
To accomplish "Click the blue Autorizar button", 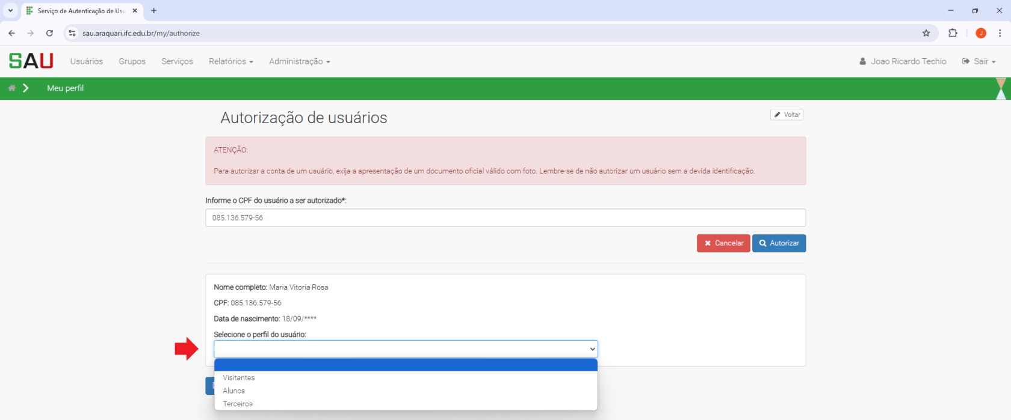I will click(779, 243).
